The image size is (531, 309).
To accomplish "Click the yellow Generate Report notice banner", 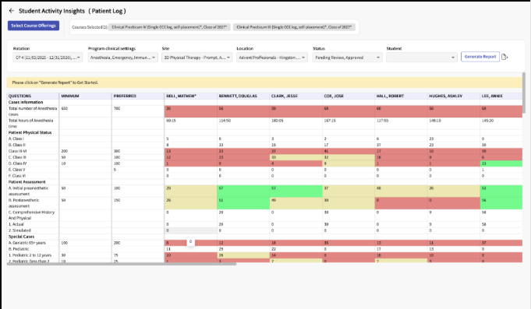I will [x=264, y=83].
